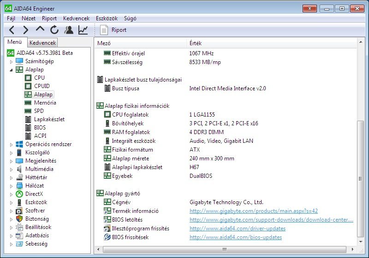This screenshot has width=369, height=258.
Task: Go forward with the right arrow toolbar button
Action: 26,30
